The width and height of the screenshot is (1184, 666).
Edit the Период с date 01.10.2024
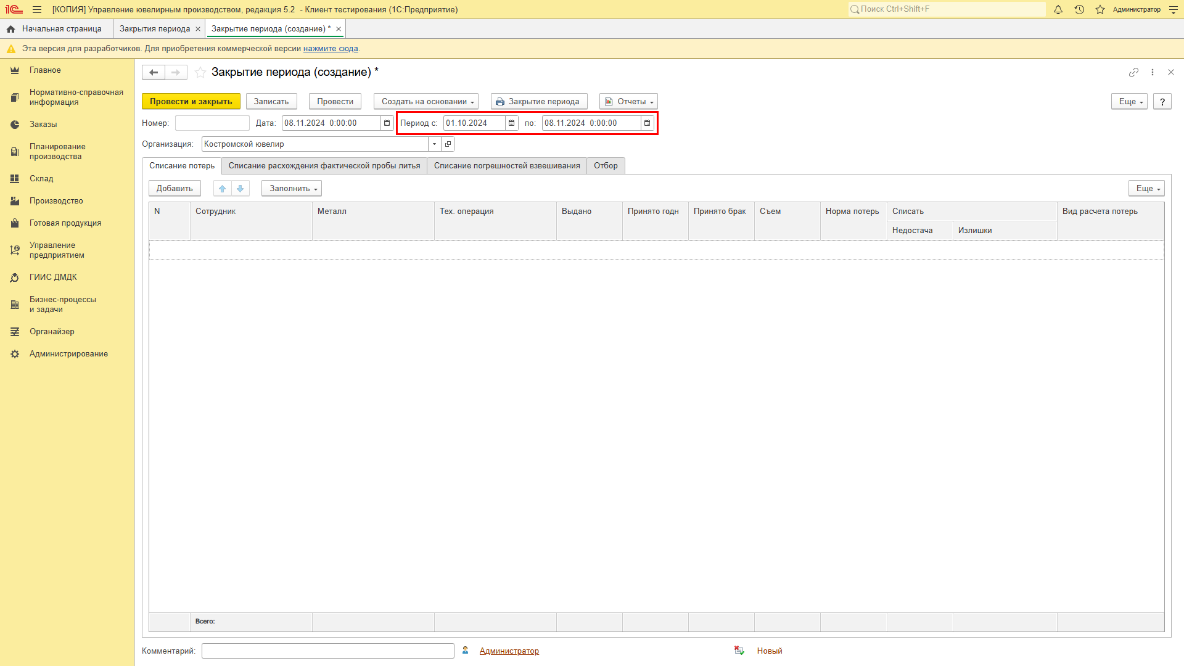pos(474,123)
